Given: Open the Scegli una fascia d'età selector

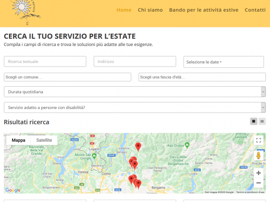Looking at the screenshot, I should point(202,77).
